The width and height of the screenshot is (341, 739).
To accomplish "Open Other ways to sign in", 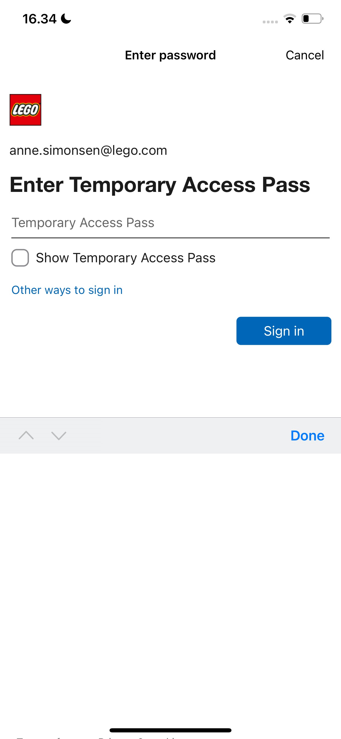I will coord(67,290).
